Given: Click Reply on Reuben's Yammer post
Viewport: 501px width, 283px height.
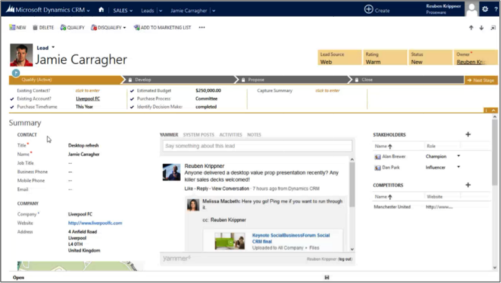Looking at the screenshot, I should click(x=202, y=189).
